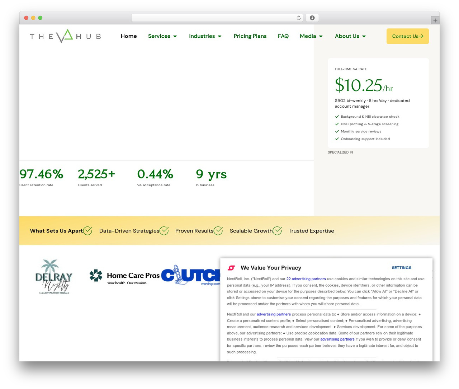This screenshot has width=459, height=389.
Task: Click checkmark icon after What Sets Us Apart
Action: coord(88,231)
